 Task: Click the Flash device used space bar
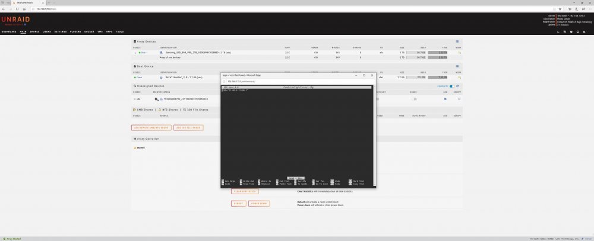coord(416,77)
